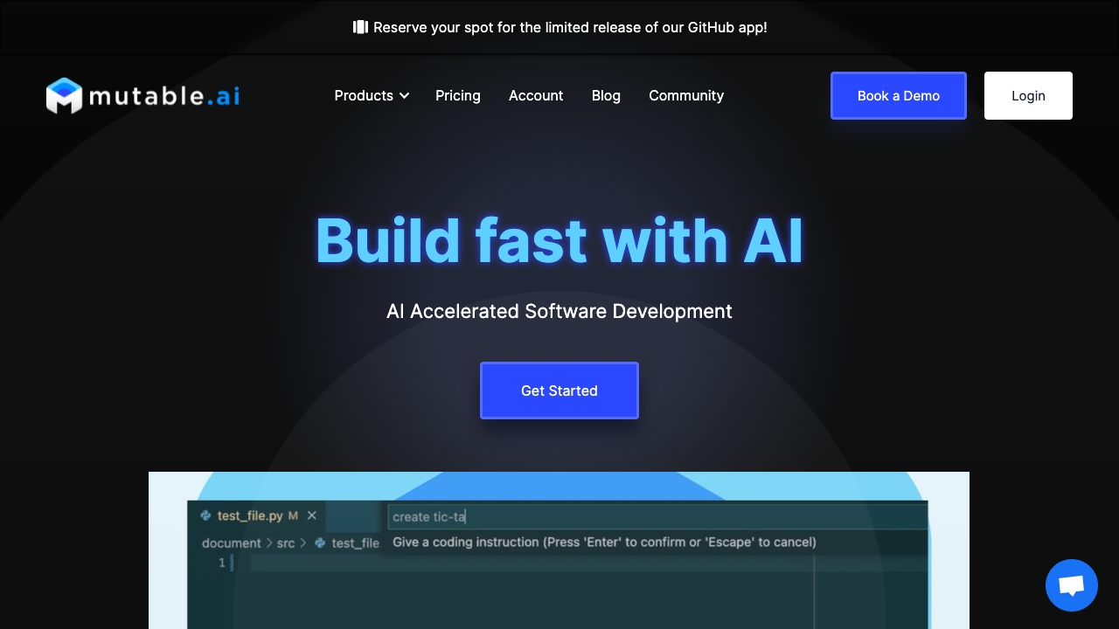Viewport: 1119px width, 629px height.
Task: Go to the Pricing page
Action: pyautogui.click(x=458, y=96)
